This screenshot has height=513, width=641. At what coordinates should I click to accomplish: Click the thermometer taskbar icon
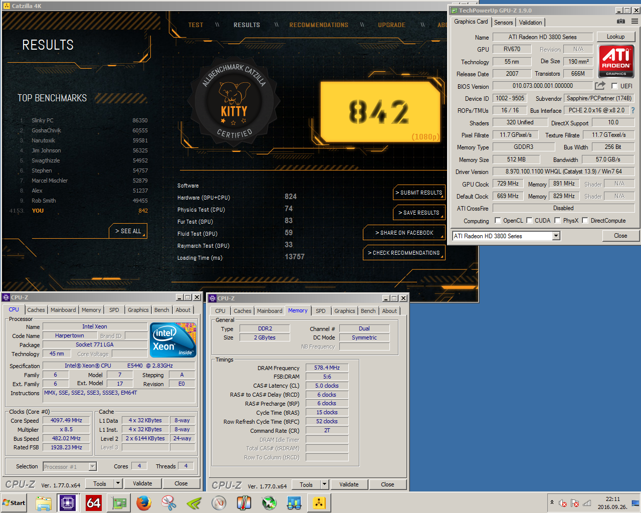tap(244, 503)
